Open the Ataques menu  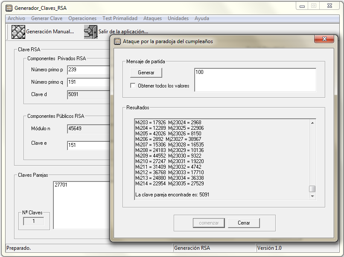tap(152, 18)
